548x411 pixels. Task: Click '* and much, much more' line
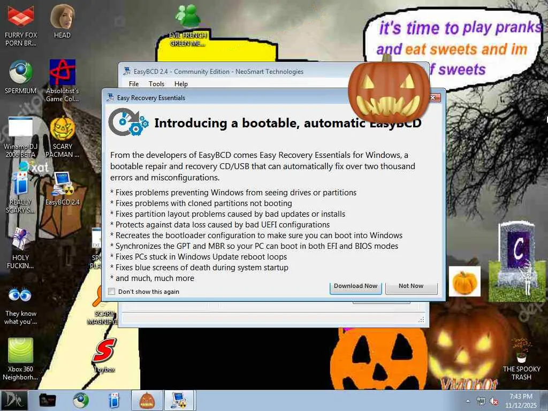pyautogui.click(x=152, y=278)
